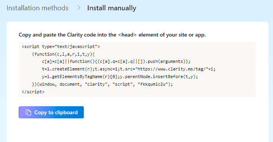Click the "text/javascript" attribute value
The width and height of the screenshot is (273, 142).
click(x=76, y=46)
